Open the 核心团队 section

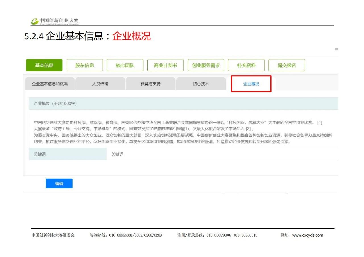[125, 65]
